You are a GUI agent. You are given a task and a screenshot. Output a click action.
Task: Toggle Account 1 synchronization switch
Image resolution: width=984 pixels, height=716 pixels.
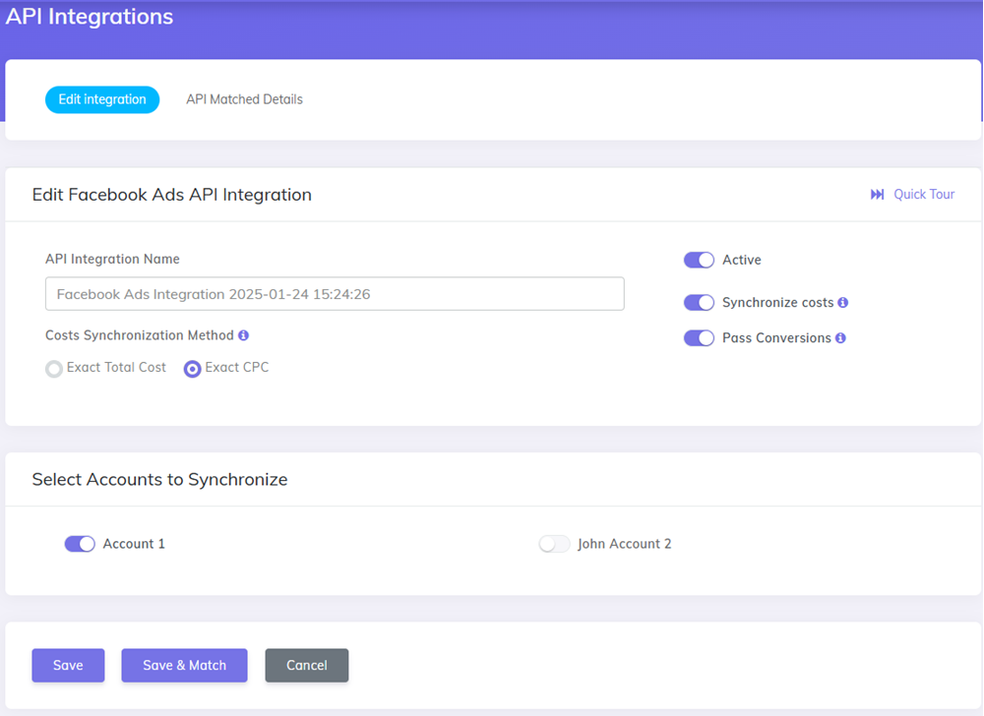coord(80,544)
